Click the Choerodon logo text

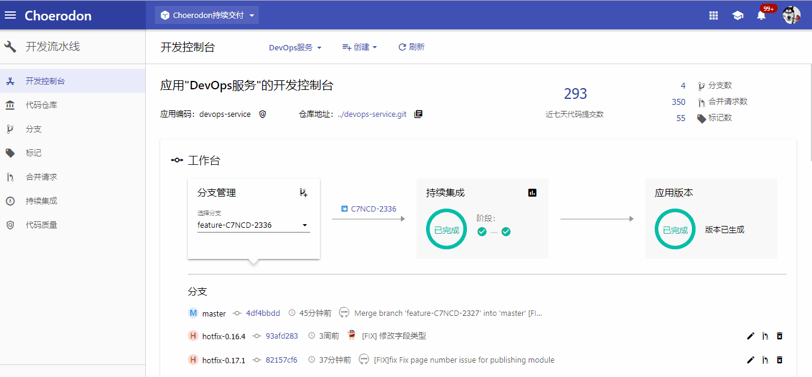point(58,16)
